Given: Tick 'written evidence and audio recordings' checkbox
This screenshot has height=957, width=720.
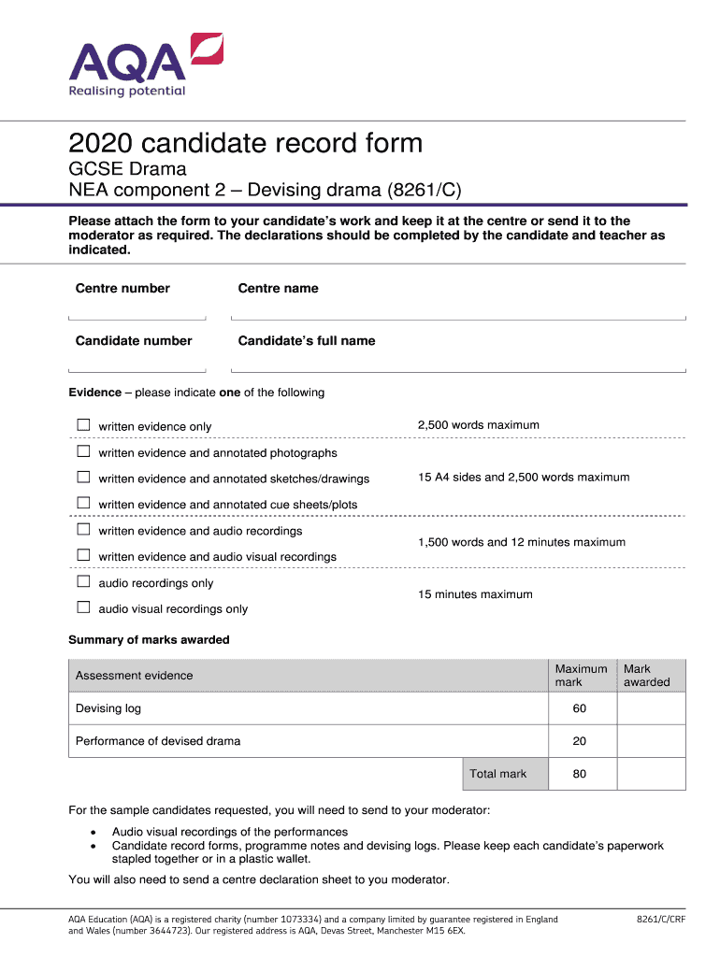Looking at the screenshot, I should (x=83, y=530).
